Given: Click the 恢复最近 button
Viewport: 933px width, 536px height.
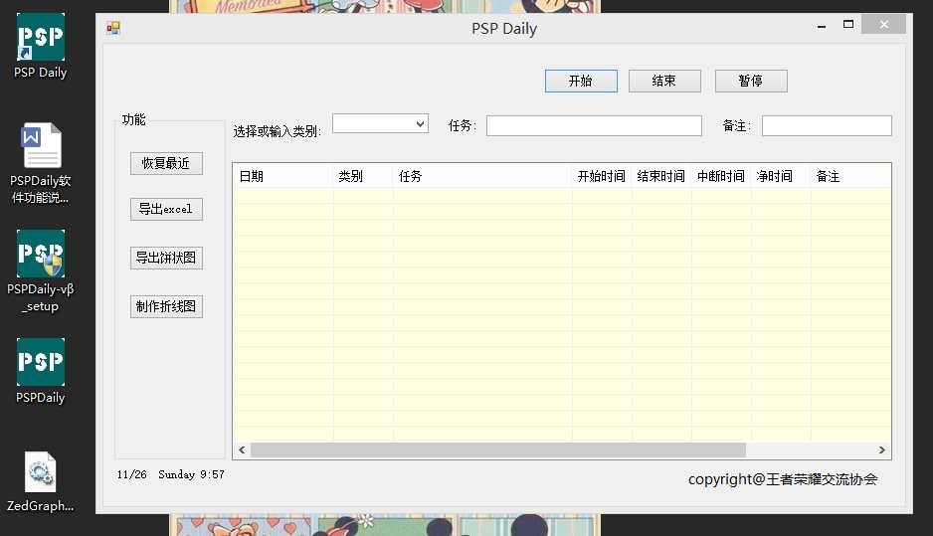Looking at the screenshot, I should coord(167,164).
